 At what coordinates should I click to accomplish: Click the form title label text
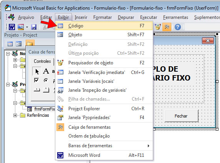tap(172, 74)
